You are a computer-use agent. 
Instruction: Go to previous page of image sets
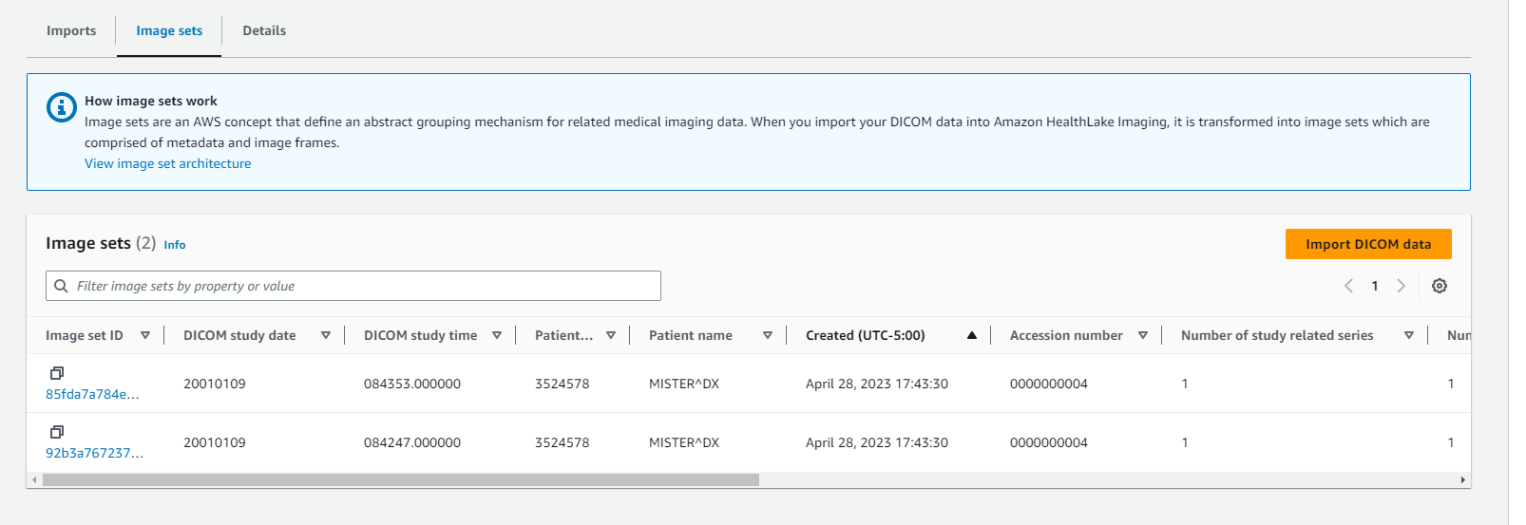1348,286
